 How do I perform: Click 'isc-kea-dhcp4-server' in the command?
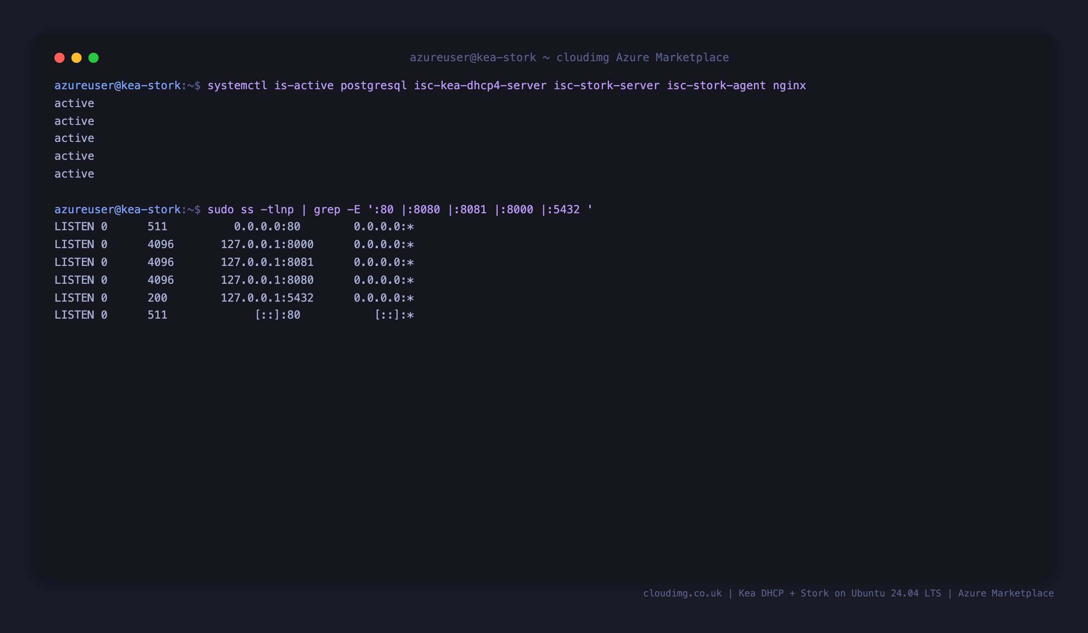click(x=480, y=85)
